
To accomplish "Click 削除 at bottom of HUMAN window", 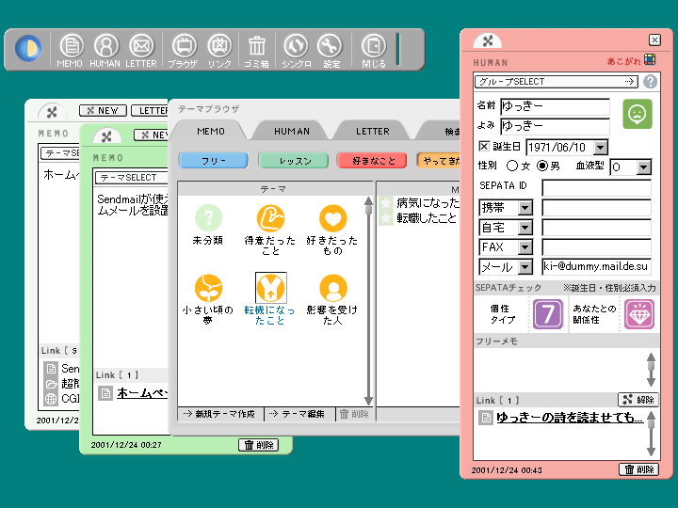I will tap(638, 469).
